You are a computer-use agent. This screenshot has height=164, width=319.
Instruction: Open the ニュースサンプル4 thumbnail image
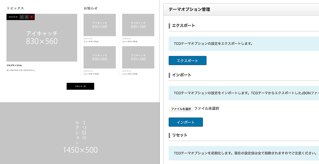pos(138,57)
